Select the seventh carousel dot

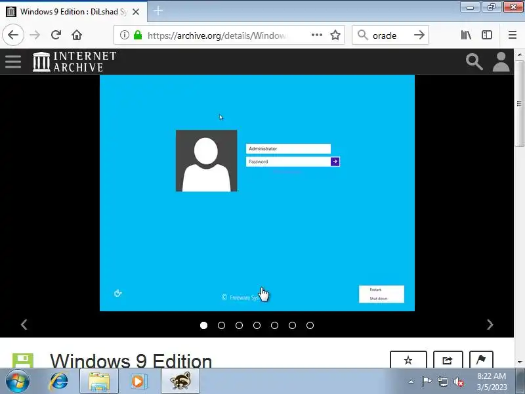point(310,325)
